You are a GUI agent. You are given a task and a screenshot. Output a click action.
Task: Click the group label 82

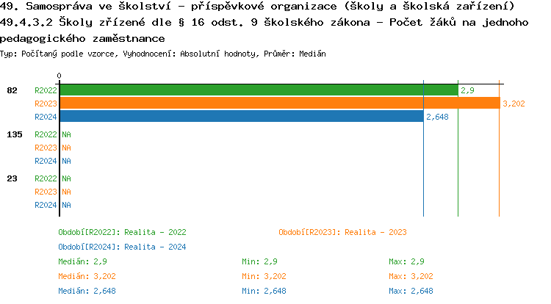click(x=12, y=90)
